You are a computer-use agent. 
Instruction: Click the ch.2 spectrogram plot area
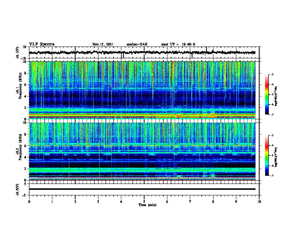tap(142, 151)
